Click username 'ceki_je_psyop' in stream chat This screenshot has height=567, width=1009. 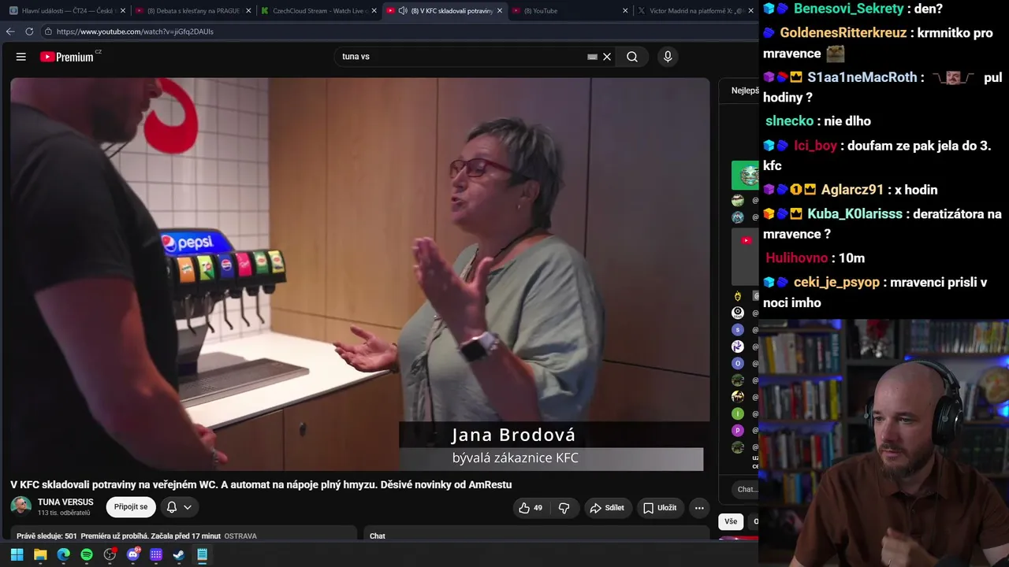(x=836, y=282)
